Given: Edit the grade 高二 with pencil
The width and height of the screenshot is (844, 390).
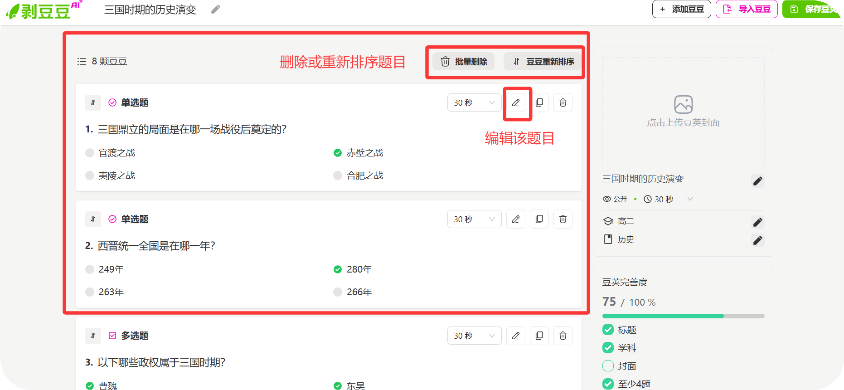Looking at the screenshot, I should [x=758, y=222].
